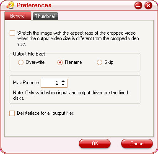
Task: Close the Preferences dialog with the X icon
Action: pyautogui.click(x=148, y=6)
